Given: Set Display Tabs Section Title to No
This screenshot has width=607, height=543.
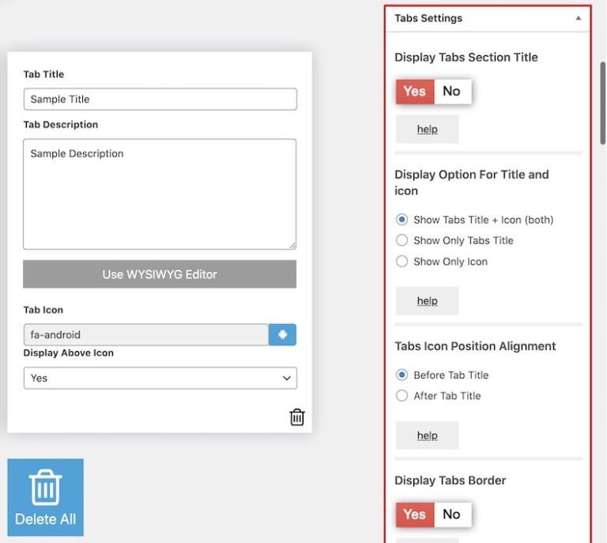Looking at the screenshot, I should (x=452, y=91).
